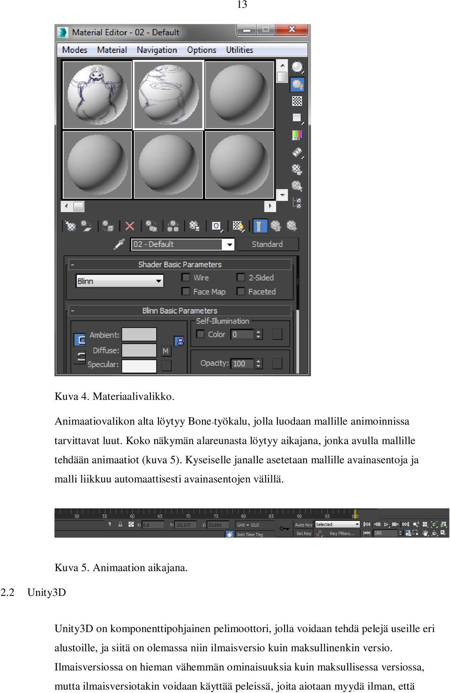Enable the Wire checkbox
Image resolution: width=450 pixels, height=693 pixels.
pyautogui.click(x=186, y=278)
